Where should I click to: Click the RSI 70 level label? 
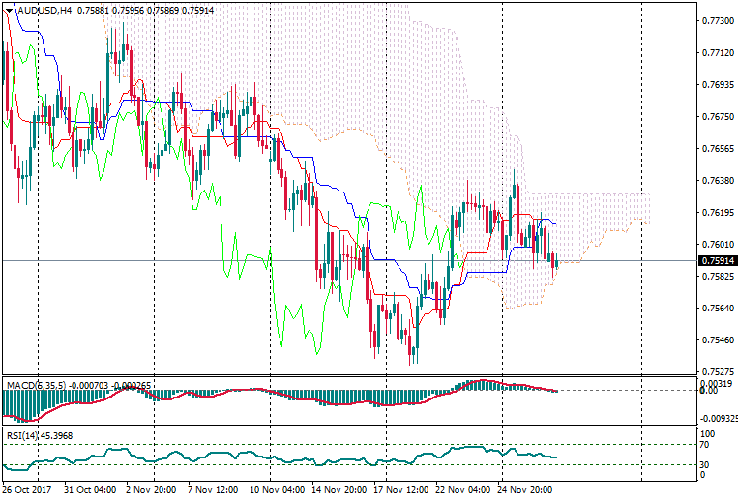pos(705,446)
